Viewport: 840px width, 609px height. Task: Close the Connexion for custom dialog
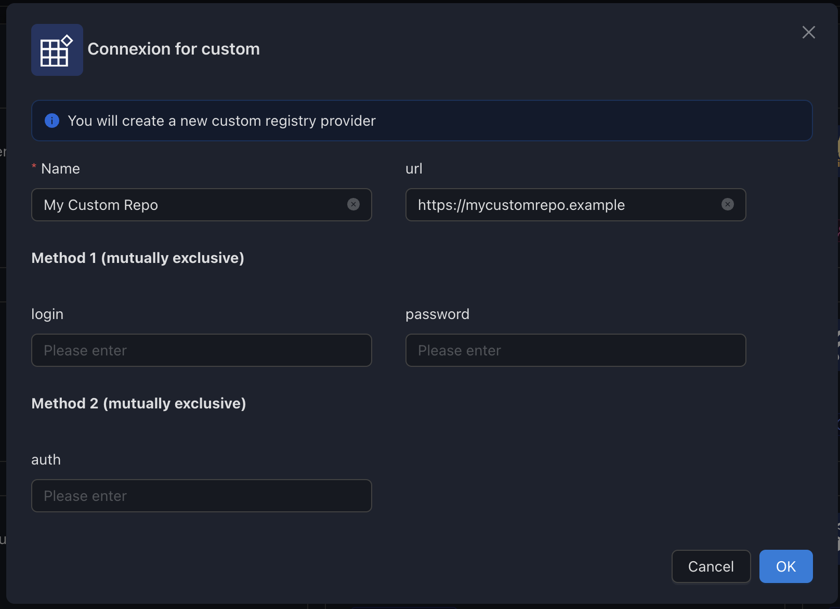coord(808,32)
